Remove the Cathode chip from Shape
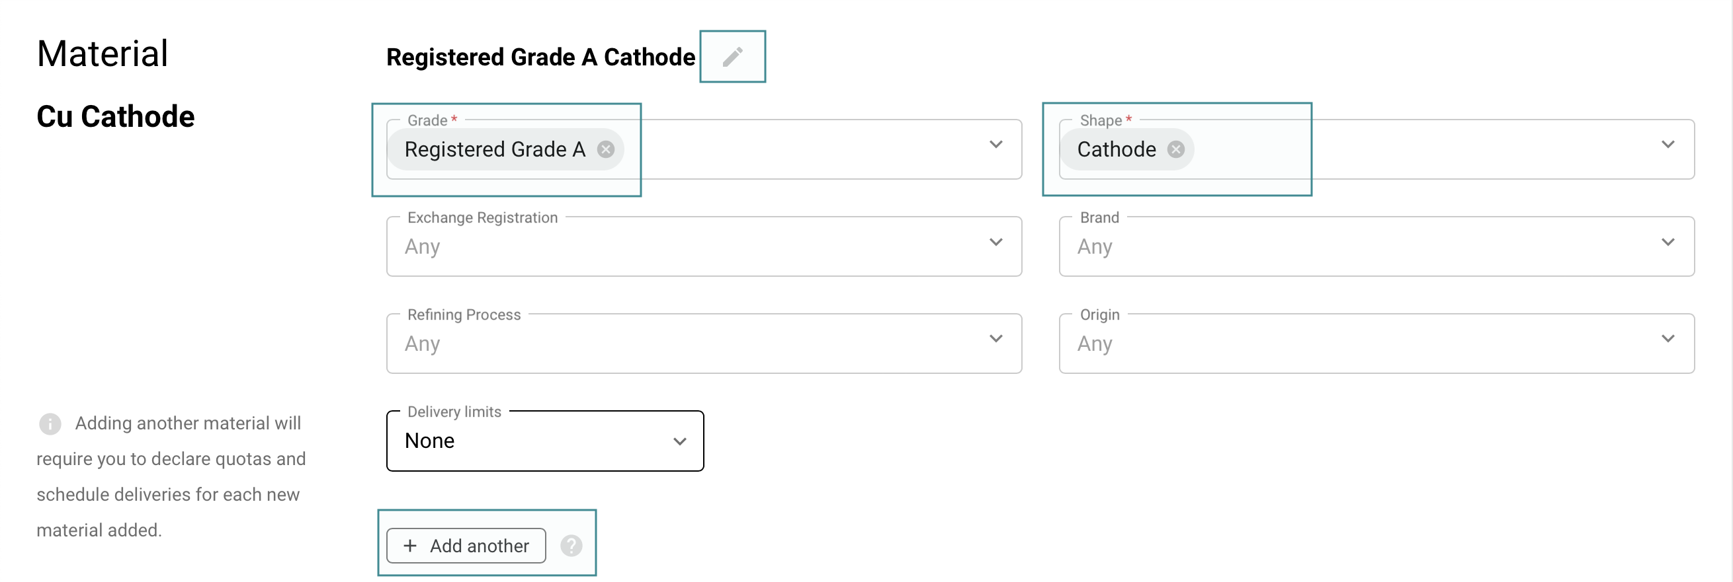 1175,149
